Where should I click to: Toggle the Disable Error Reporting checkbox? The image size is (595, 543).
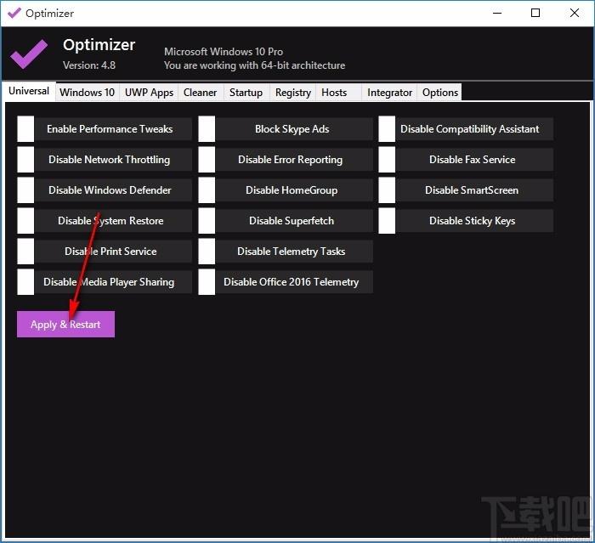[x=207, y=160]
